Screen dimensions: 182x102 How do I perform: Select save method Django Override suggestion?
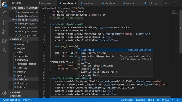115,56
